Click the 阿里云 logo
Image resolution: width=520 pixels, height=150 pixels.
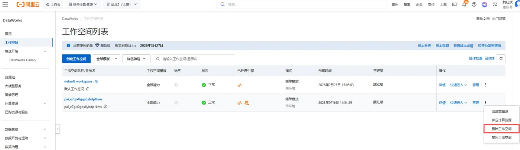pos(28,4)
